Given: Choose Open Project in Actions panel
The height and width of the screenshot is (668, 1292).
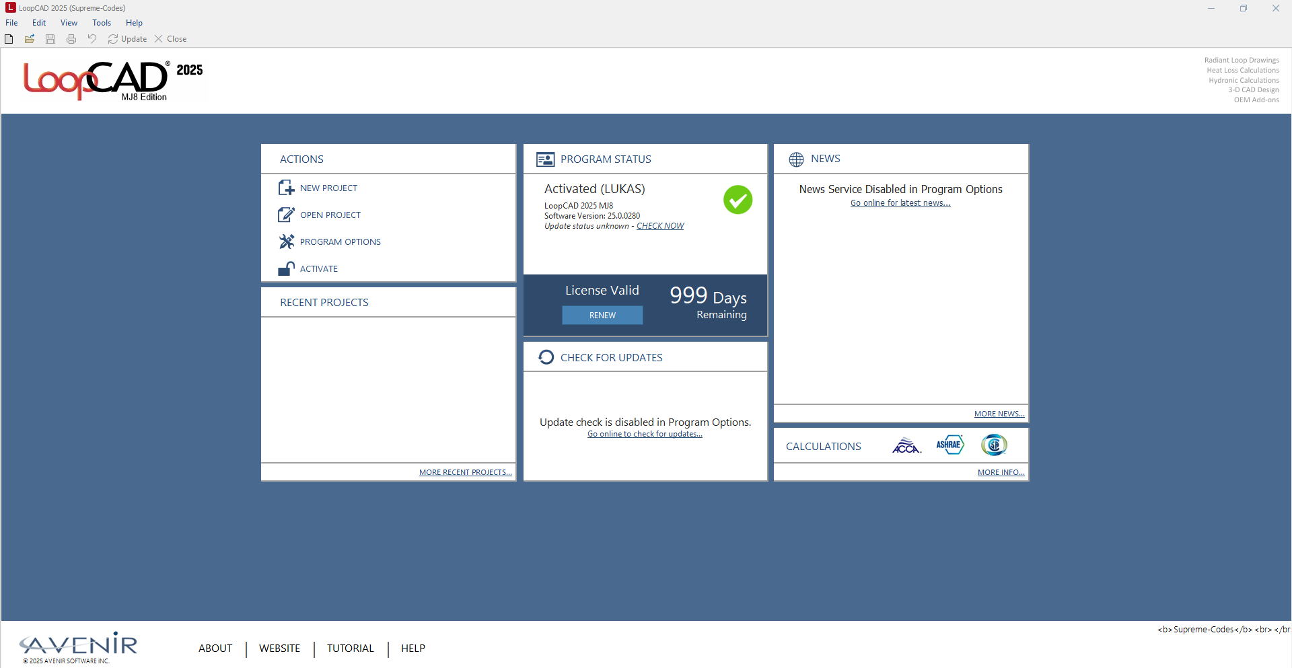Looking at the screenshot, I should [x=330, y=215].
